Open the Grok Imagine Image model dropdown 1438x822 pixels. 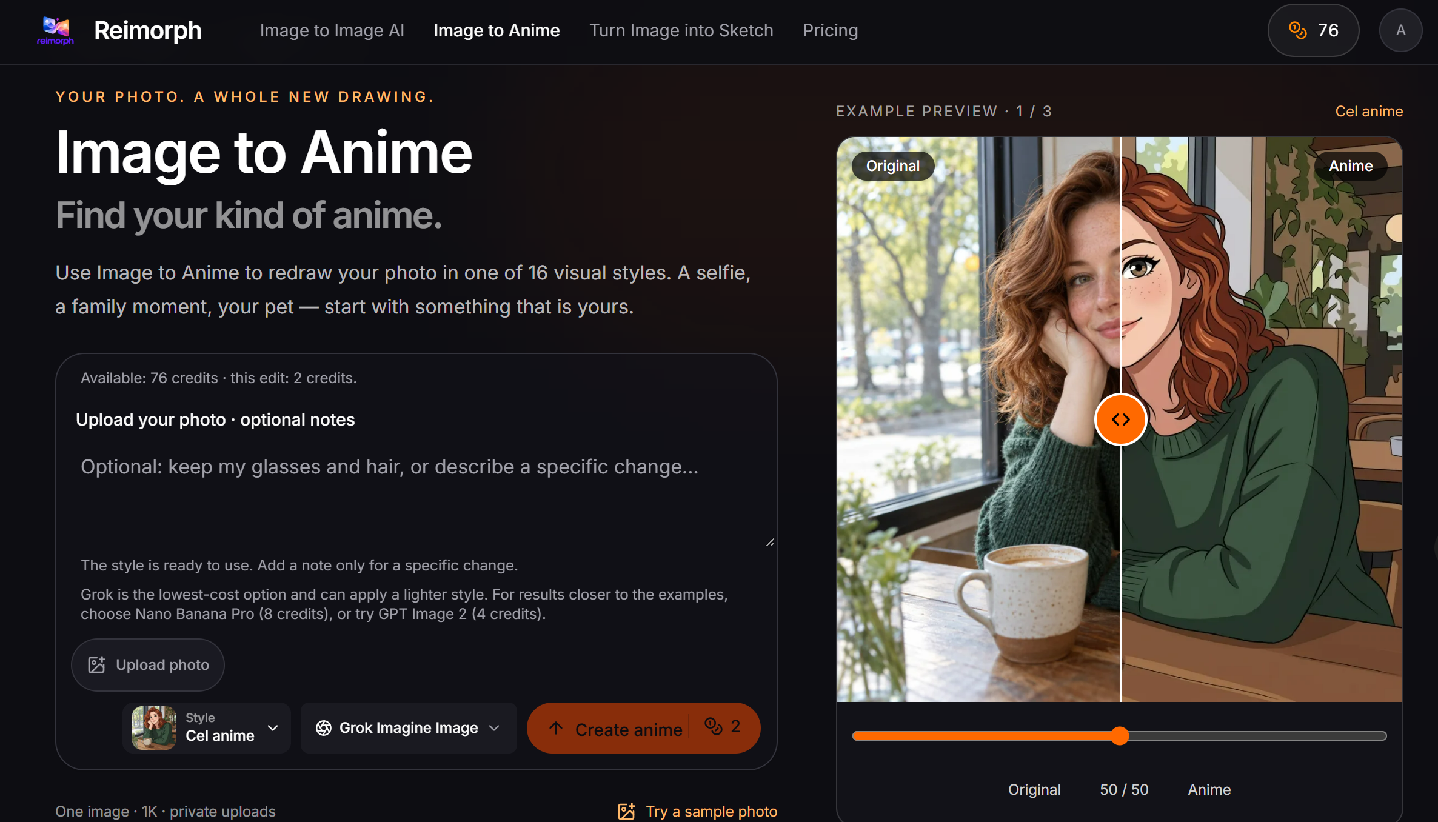pyautogui.click(x=409, y=727)
